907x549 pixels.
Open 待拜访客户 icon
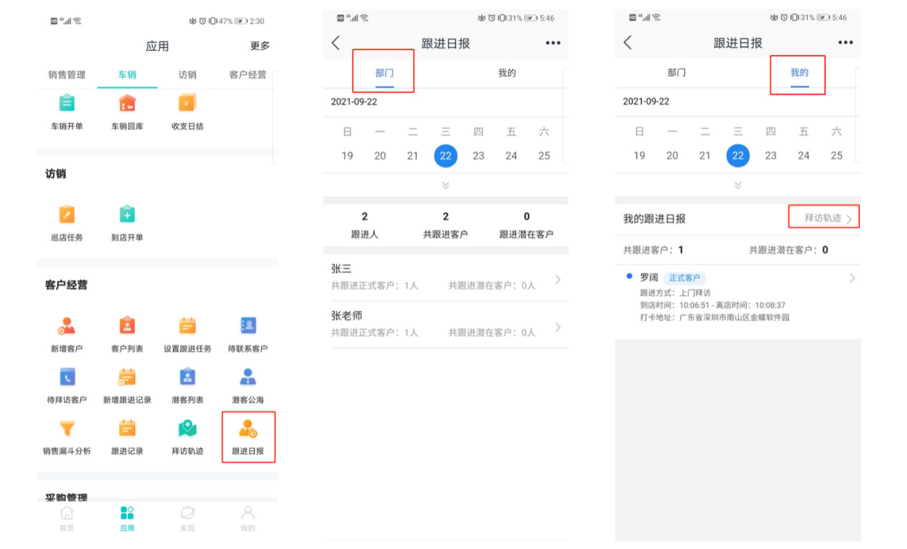tap(67, 377)
